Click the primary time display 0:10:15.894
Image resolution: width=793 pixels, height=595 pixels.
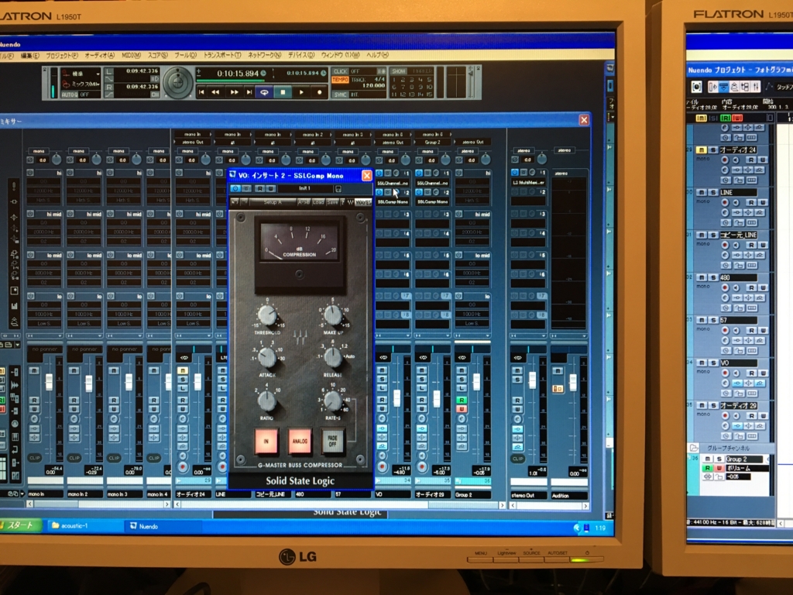tap(238, 74)
